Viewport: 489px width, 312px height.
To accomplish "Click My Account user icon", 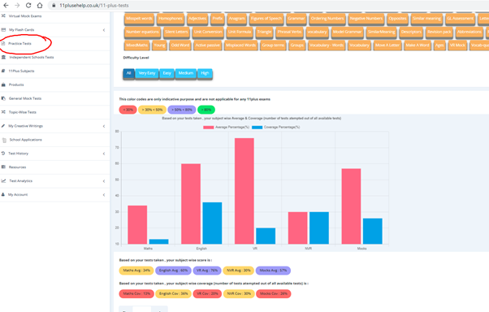I will click(x=3, y=194).
